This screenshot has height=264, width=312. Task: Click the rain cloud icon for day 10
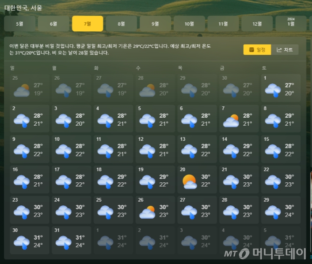tap(64, 151)
